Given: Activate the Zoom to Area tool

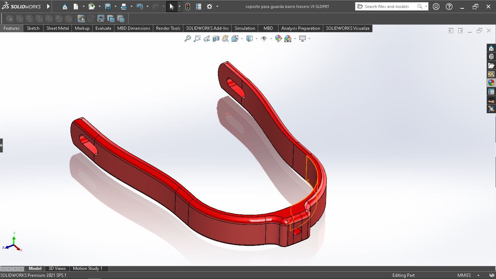Looking at the screenshot, I should click(197, 38).
